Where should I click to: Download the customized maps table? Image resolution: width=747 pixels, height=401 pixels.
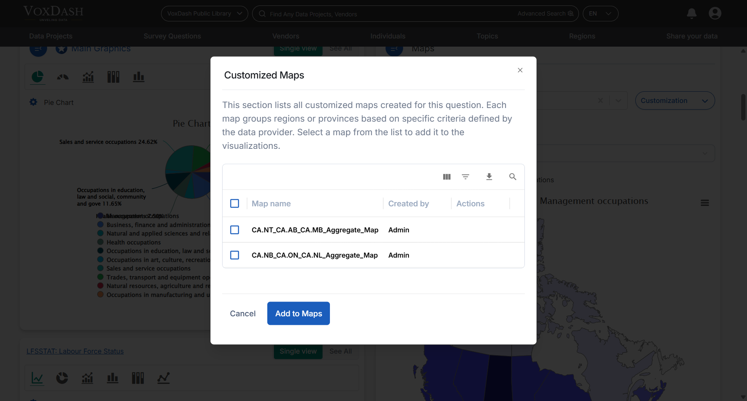(489, 177)
